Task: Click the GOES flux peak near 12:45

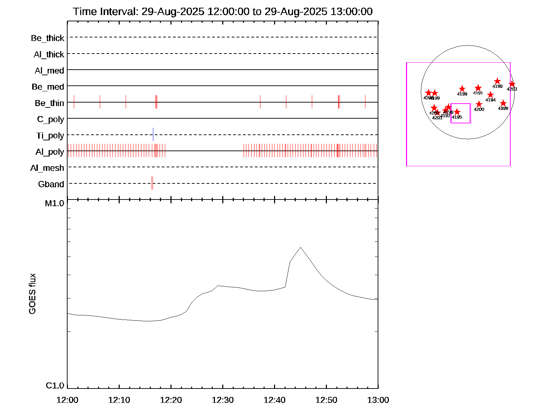Action: [x=300, y=247]
